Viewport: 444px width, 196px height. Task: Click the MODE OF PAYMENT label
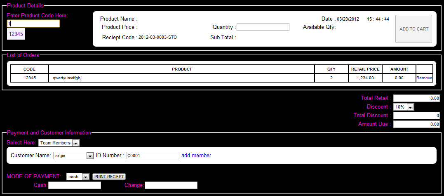tap(34, 177)
